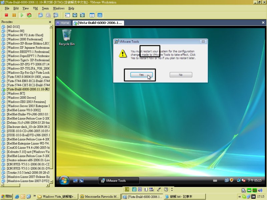Open the Help menu
267x200 pixels.
coord(71,8)
